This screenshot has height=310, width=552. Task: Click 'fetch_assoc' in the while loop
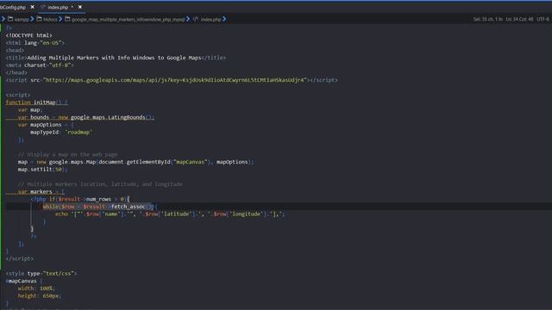tap(129, 207)
